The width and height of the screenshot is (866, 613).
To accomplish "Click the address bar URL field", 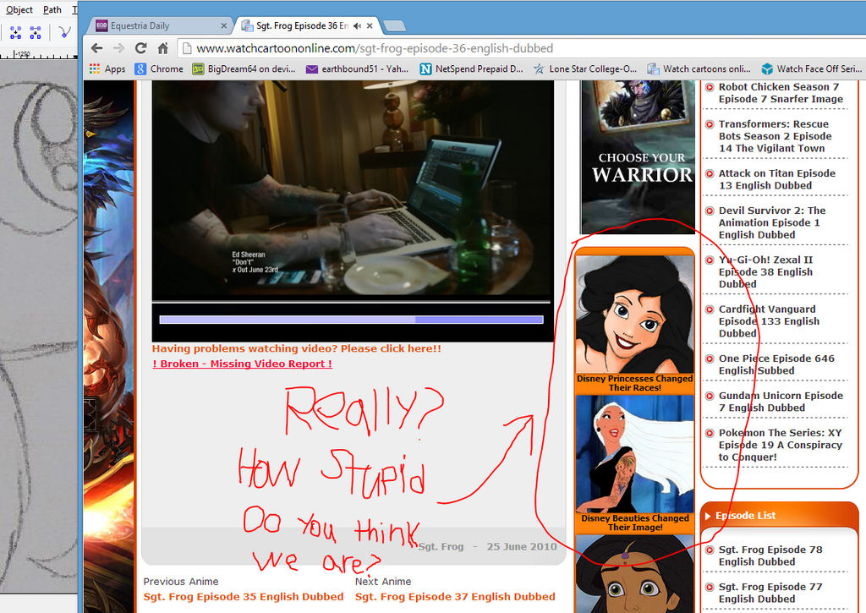I will click(x=519, y=48).
